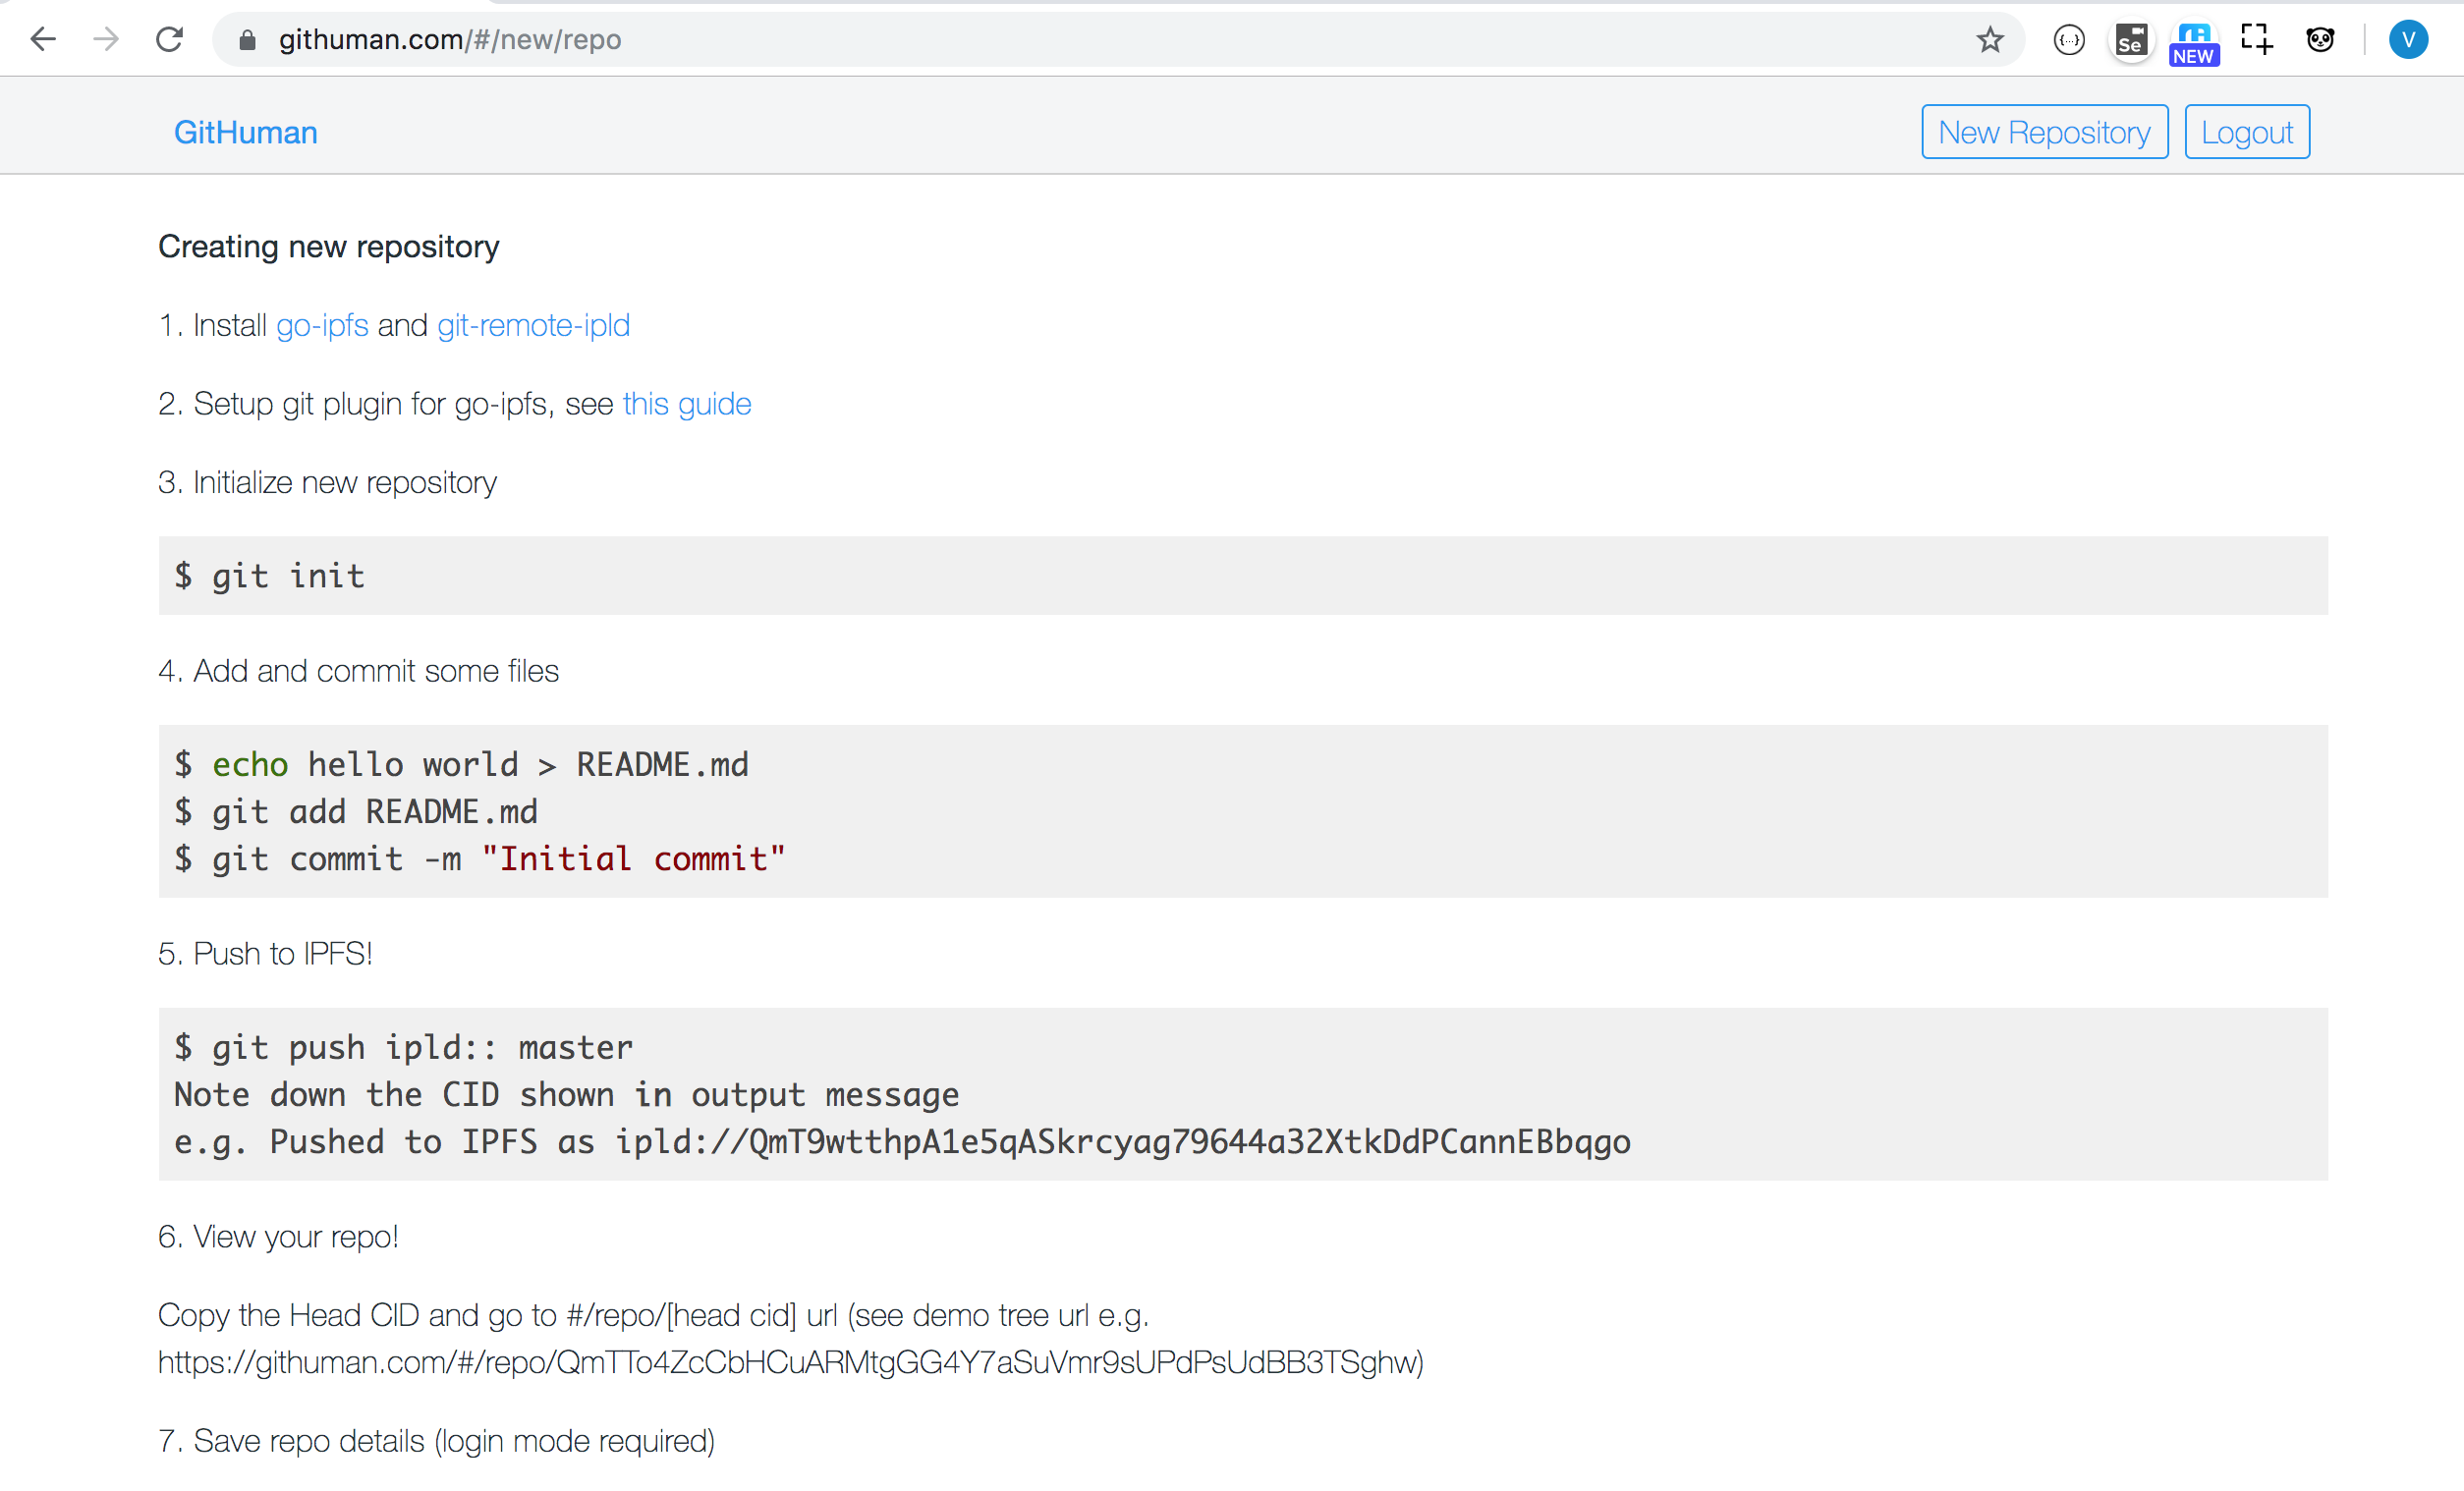
Task: Click the Logout button
Action: (2247, 131)
